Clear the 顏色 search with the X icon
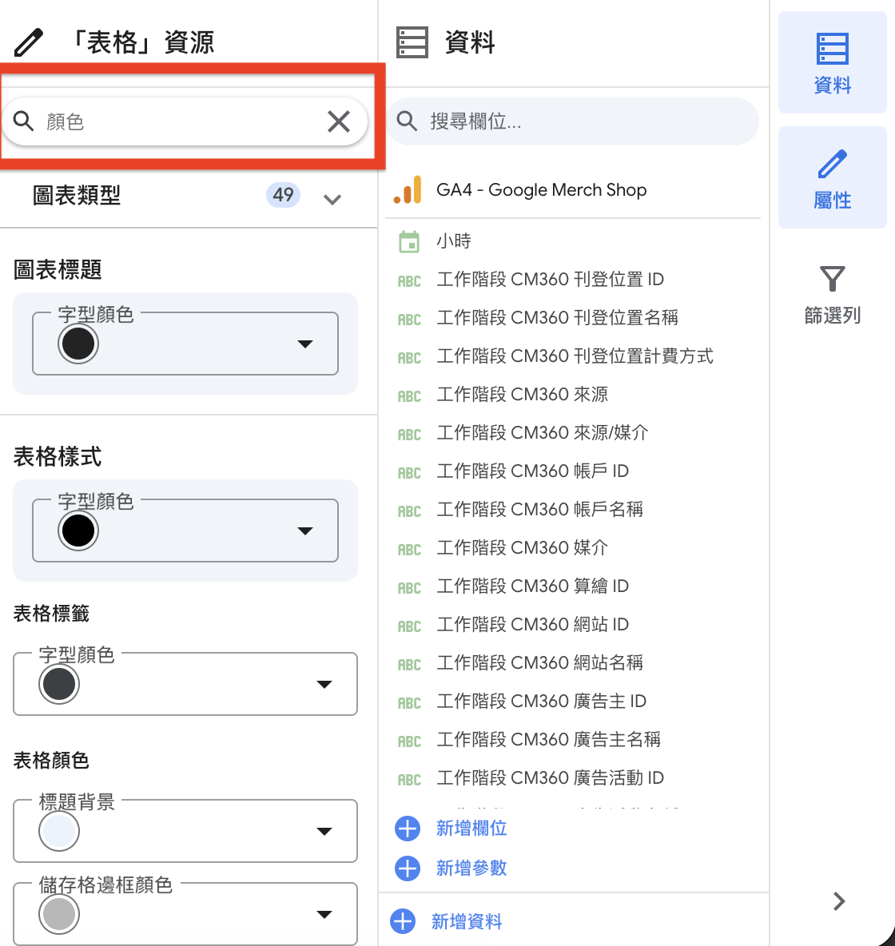 (x=339, y=121)
